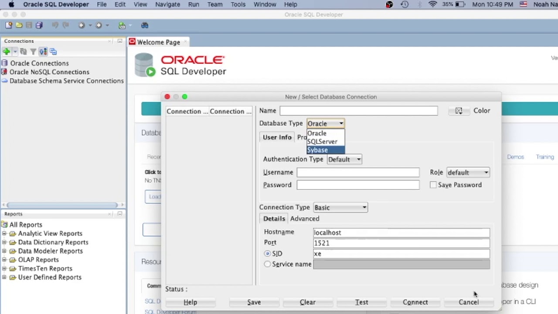Expand the User Defined Reports node
Screen dimensions: 558x314
4,277
